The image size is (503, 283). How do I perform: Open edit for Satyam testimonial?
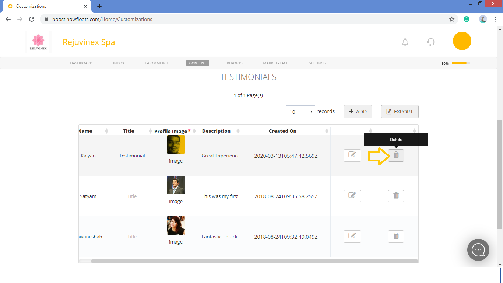[x=352, y=196]
